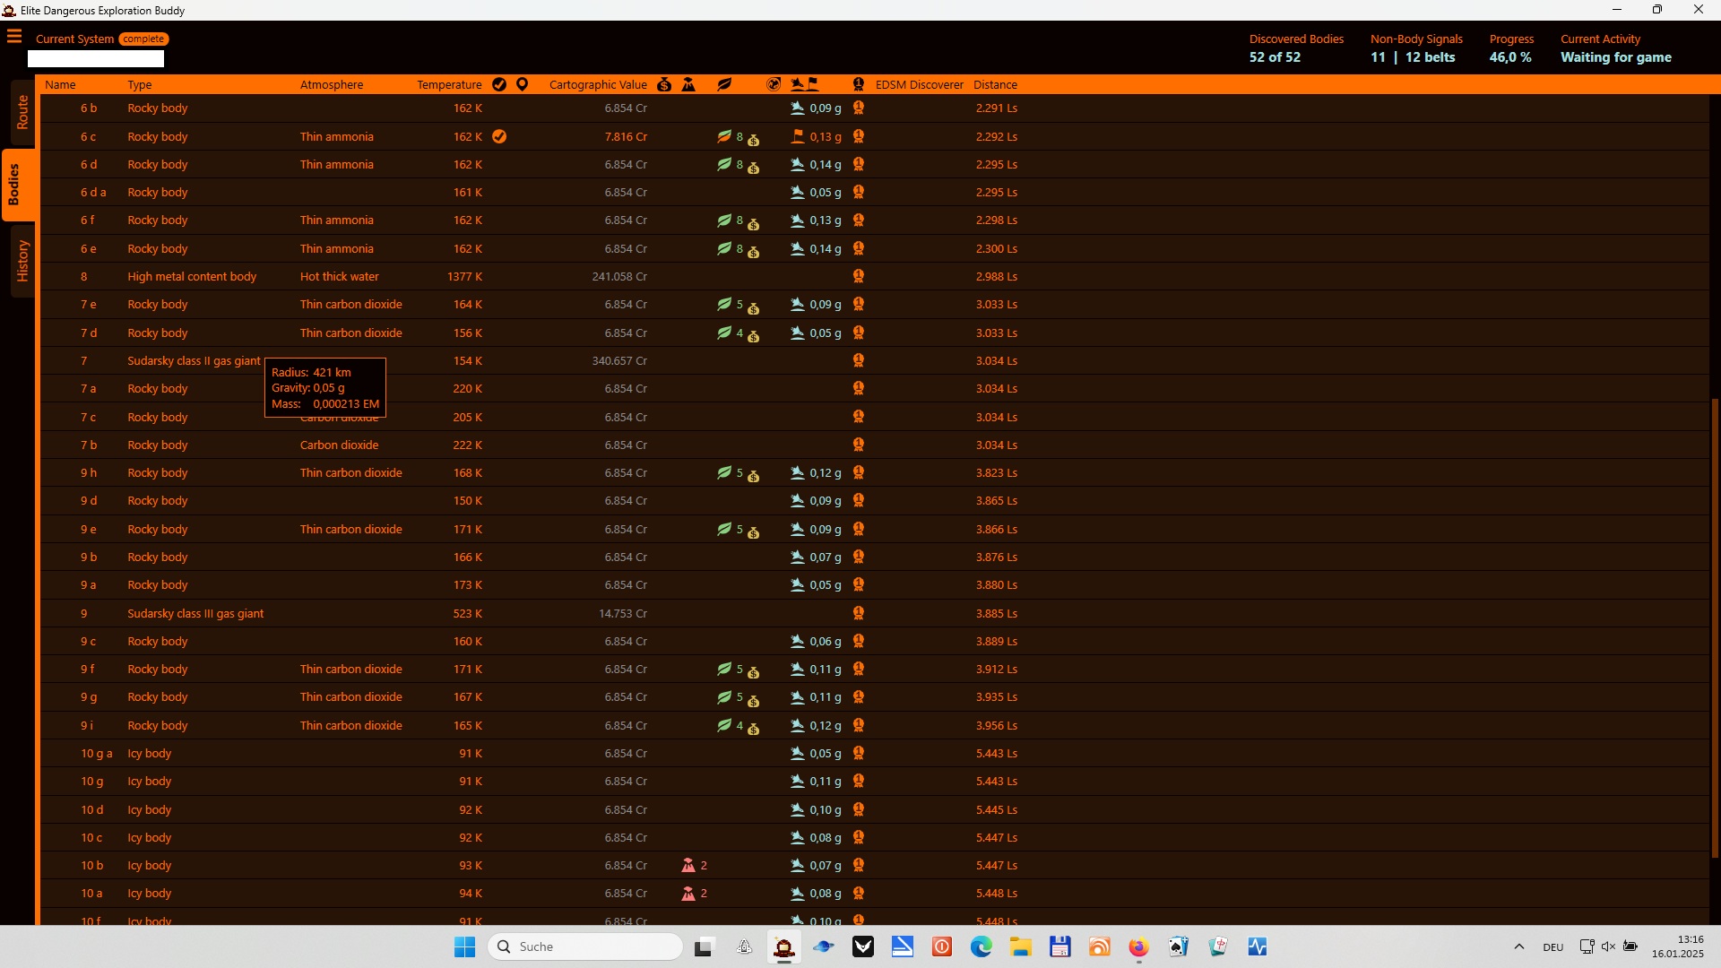Screen dimensions: 1721x968
Task: Click the 'Progress 46,0 %' indicator
Action: pyautogui.click(x=1511, y=48)
